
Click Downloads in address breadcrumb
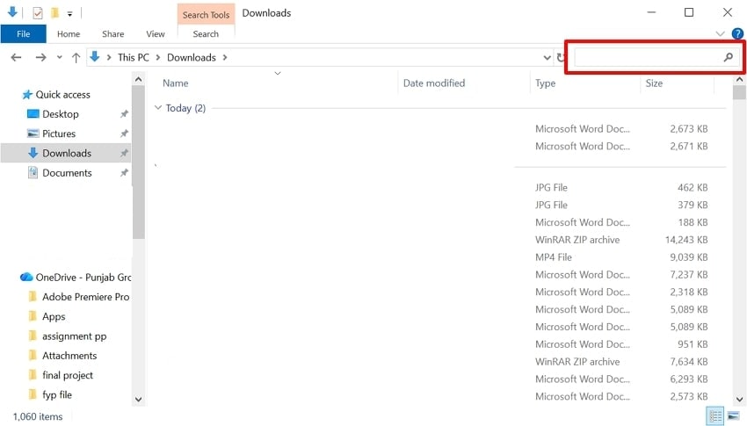coord(192,58)
